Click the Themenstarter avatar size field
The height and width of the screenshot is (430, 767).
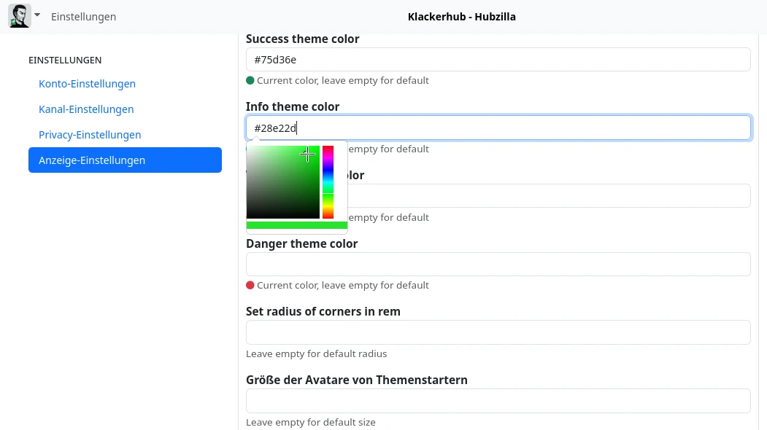(x=498, y=401)
